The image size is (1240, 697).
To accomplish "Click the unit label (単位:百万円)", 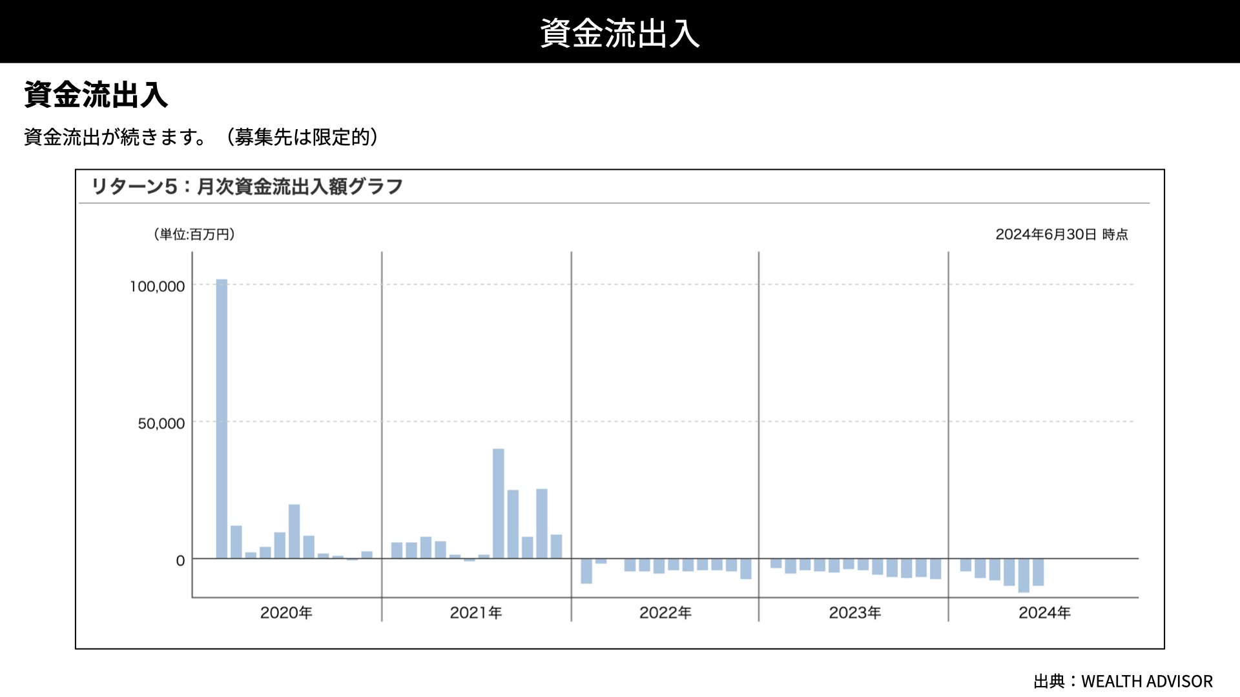I will click(194, 234).
